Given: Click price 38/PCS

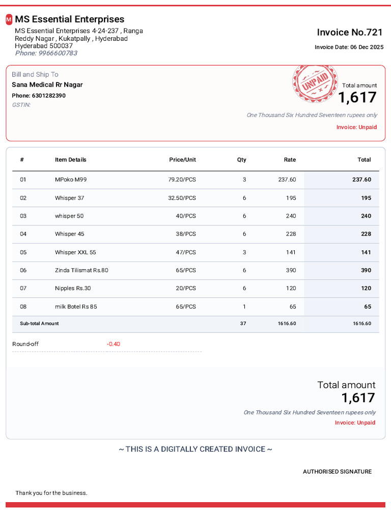Looking at the screenshot, I should click(186, 234).
